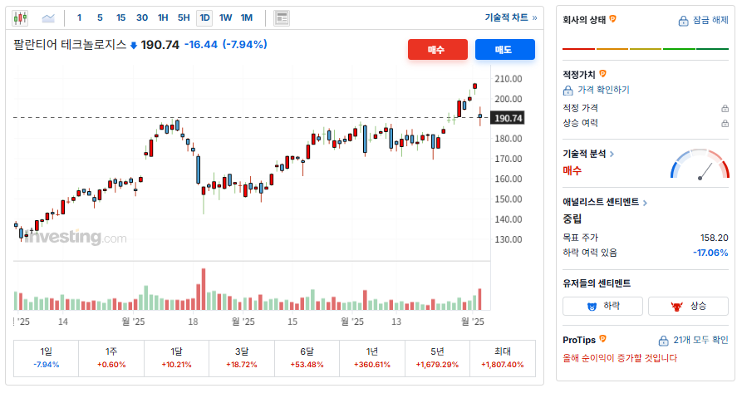This screenshot has width=737, height=393.
Task: Select the 6달 performance range
Action: pyautogui.click(x=307, y=358)
